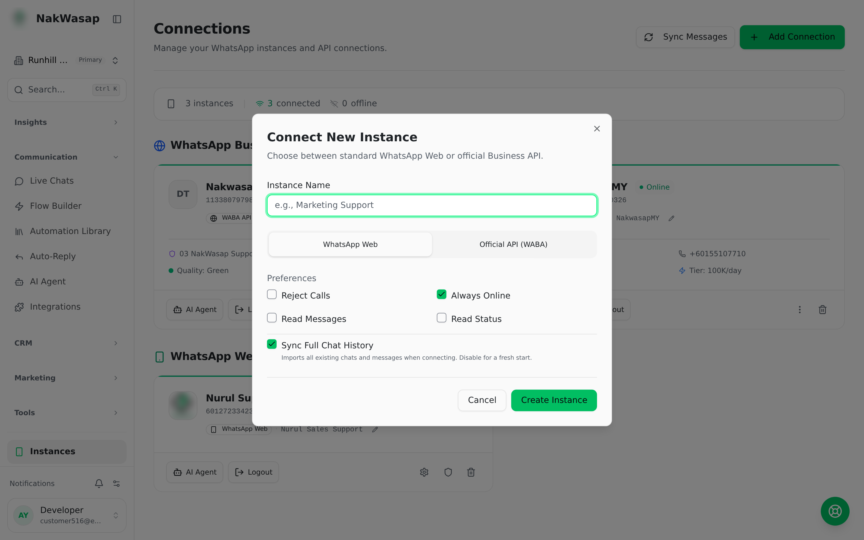Open the Runhill workspace switcher

pos(67,60)
